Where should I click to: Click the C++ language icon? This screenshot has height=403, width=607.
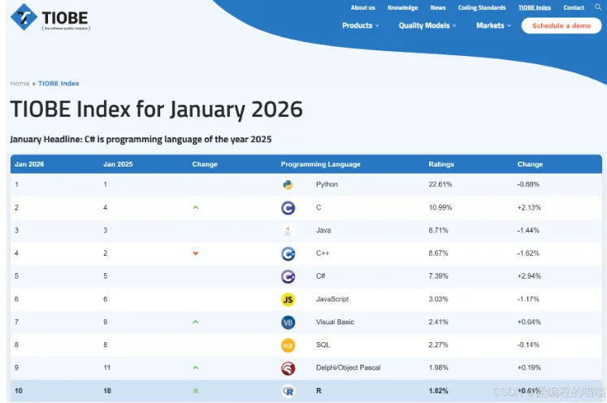288,253
